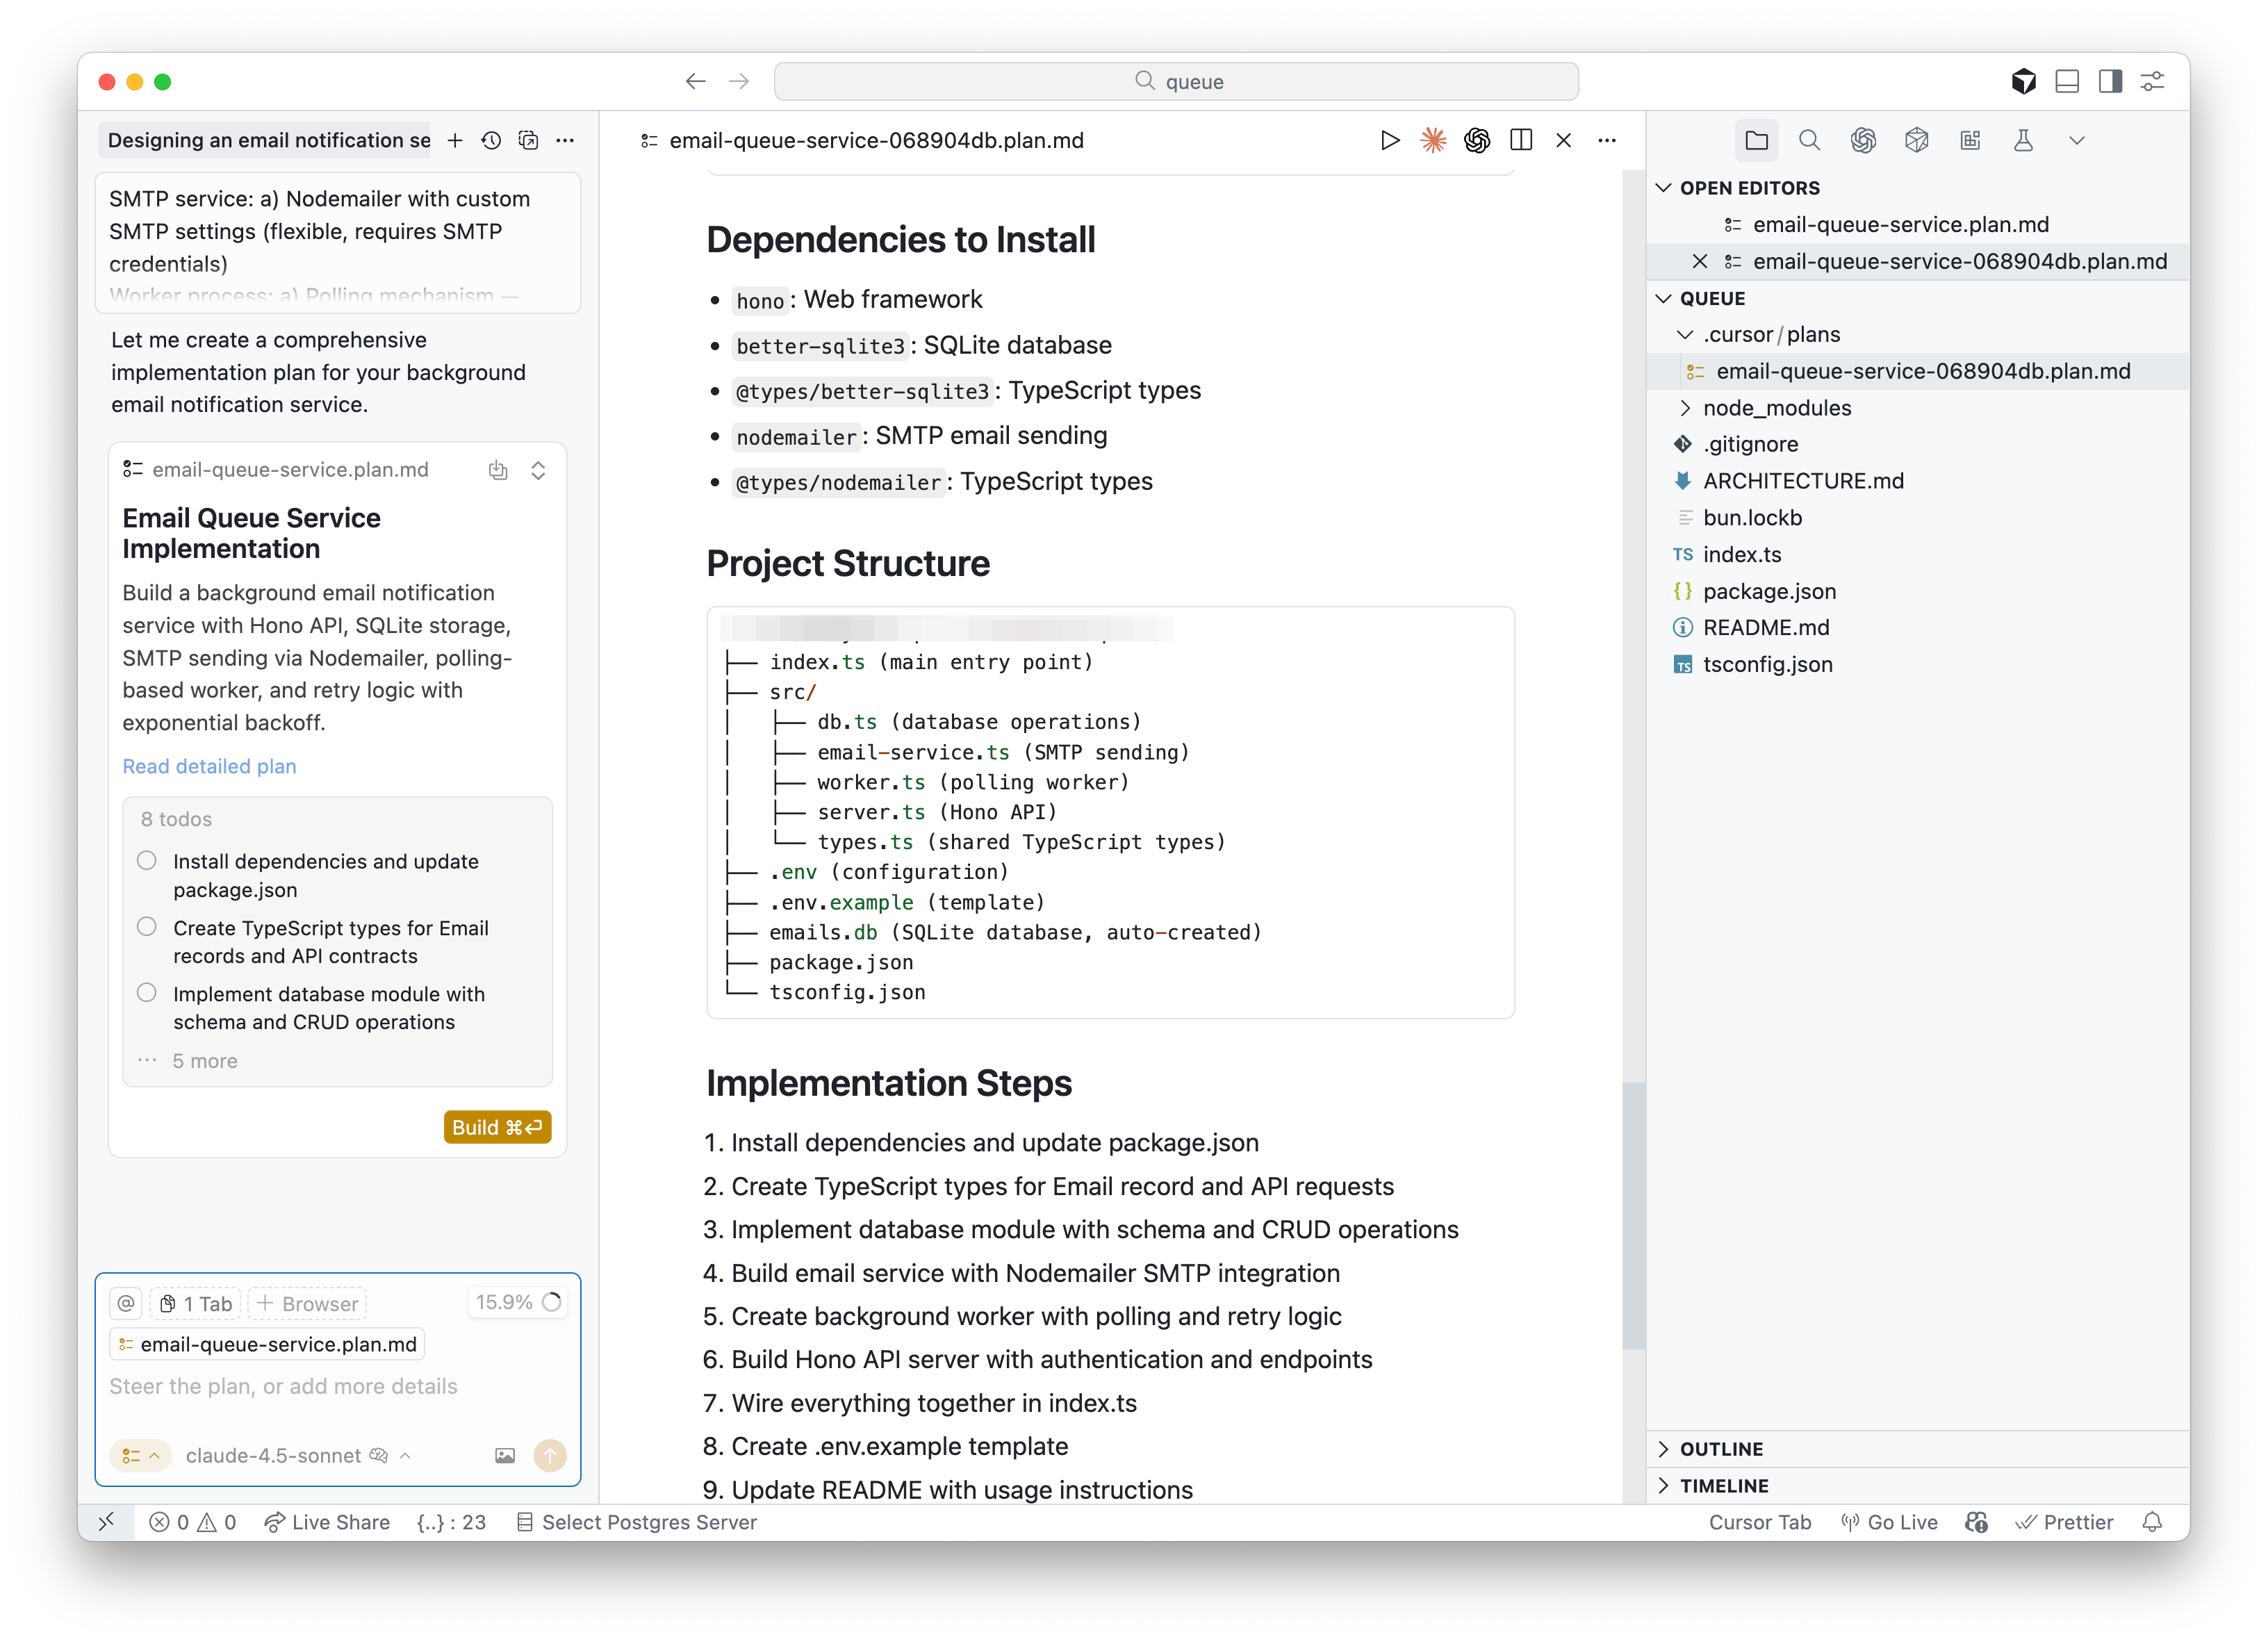Open the split editor layout icon
This screenshot has width=2268, height=1644.
click(1521, 140)
